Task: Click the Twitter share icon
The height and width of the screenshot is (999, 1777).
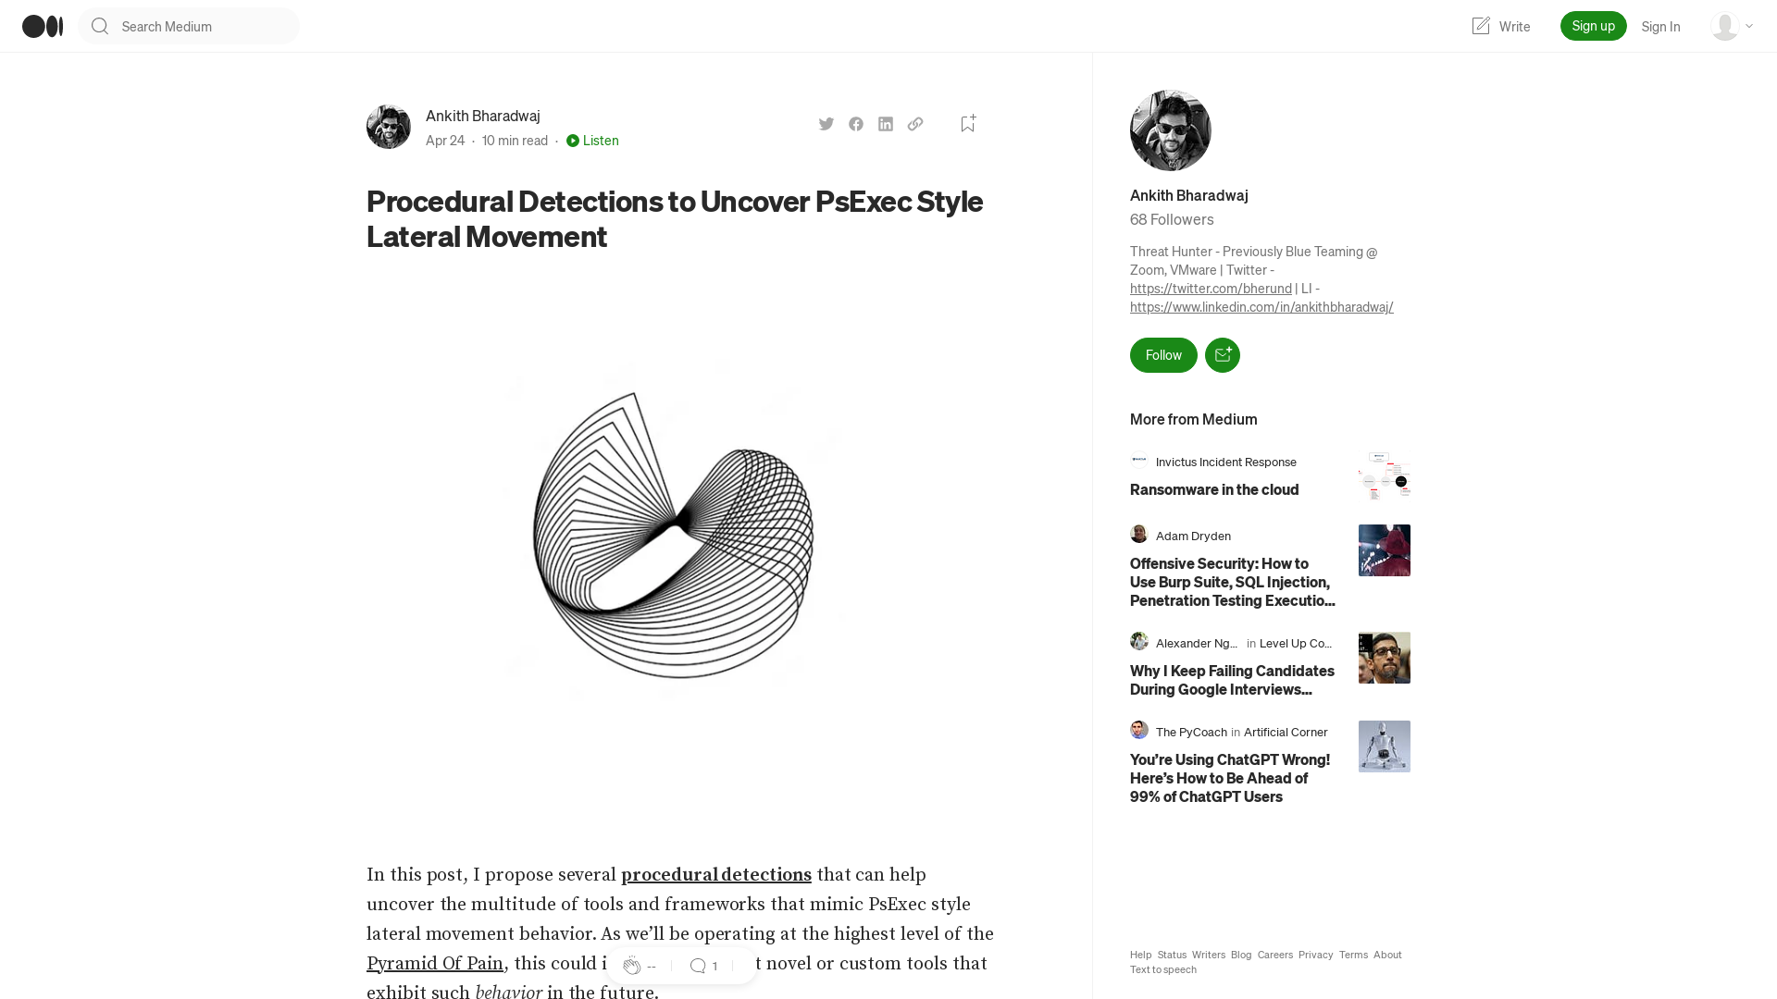Action: point(826,123)
